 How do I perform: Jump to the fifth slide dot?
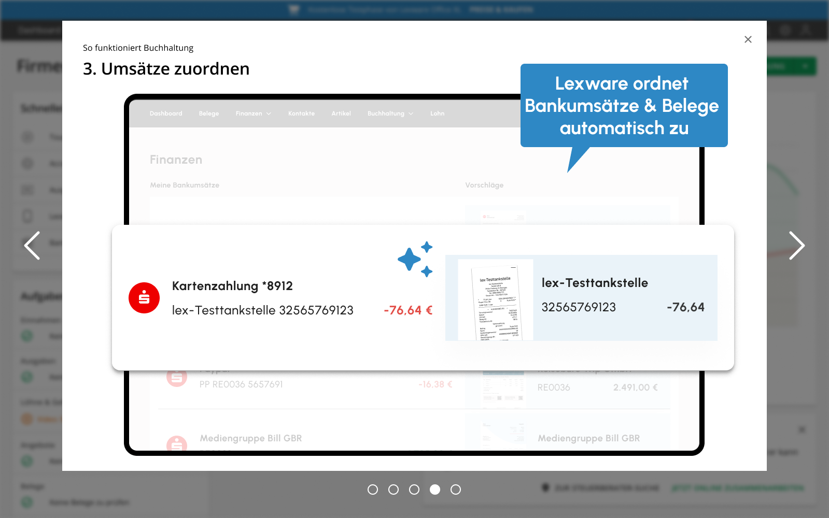456,490
